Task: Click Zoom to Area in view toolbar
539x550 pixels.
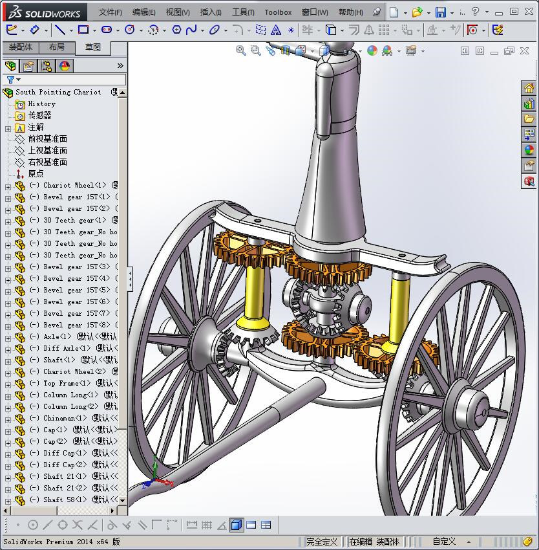Action: click(x=256, y=50)
